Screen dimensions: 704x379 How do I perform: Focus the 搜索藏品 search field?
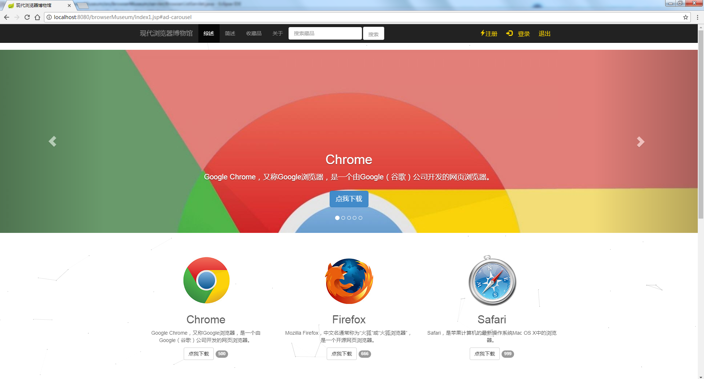325,33
